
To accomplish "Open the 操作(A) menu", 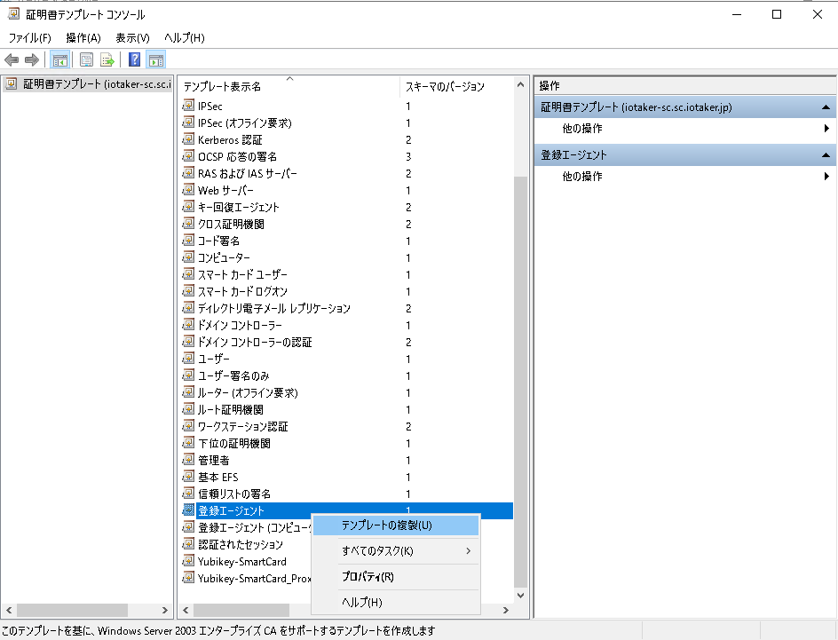I will 83,37.
